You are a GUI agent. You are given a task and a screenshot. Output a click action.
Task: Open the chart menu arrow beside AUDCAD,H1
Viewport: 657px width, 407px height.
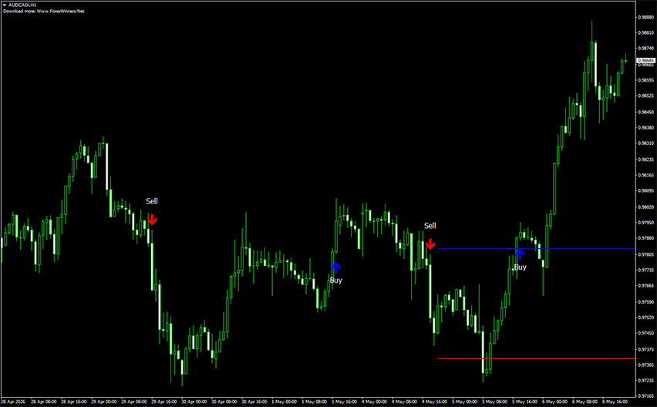[5, 5]
